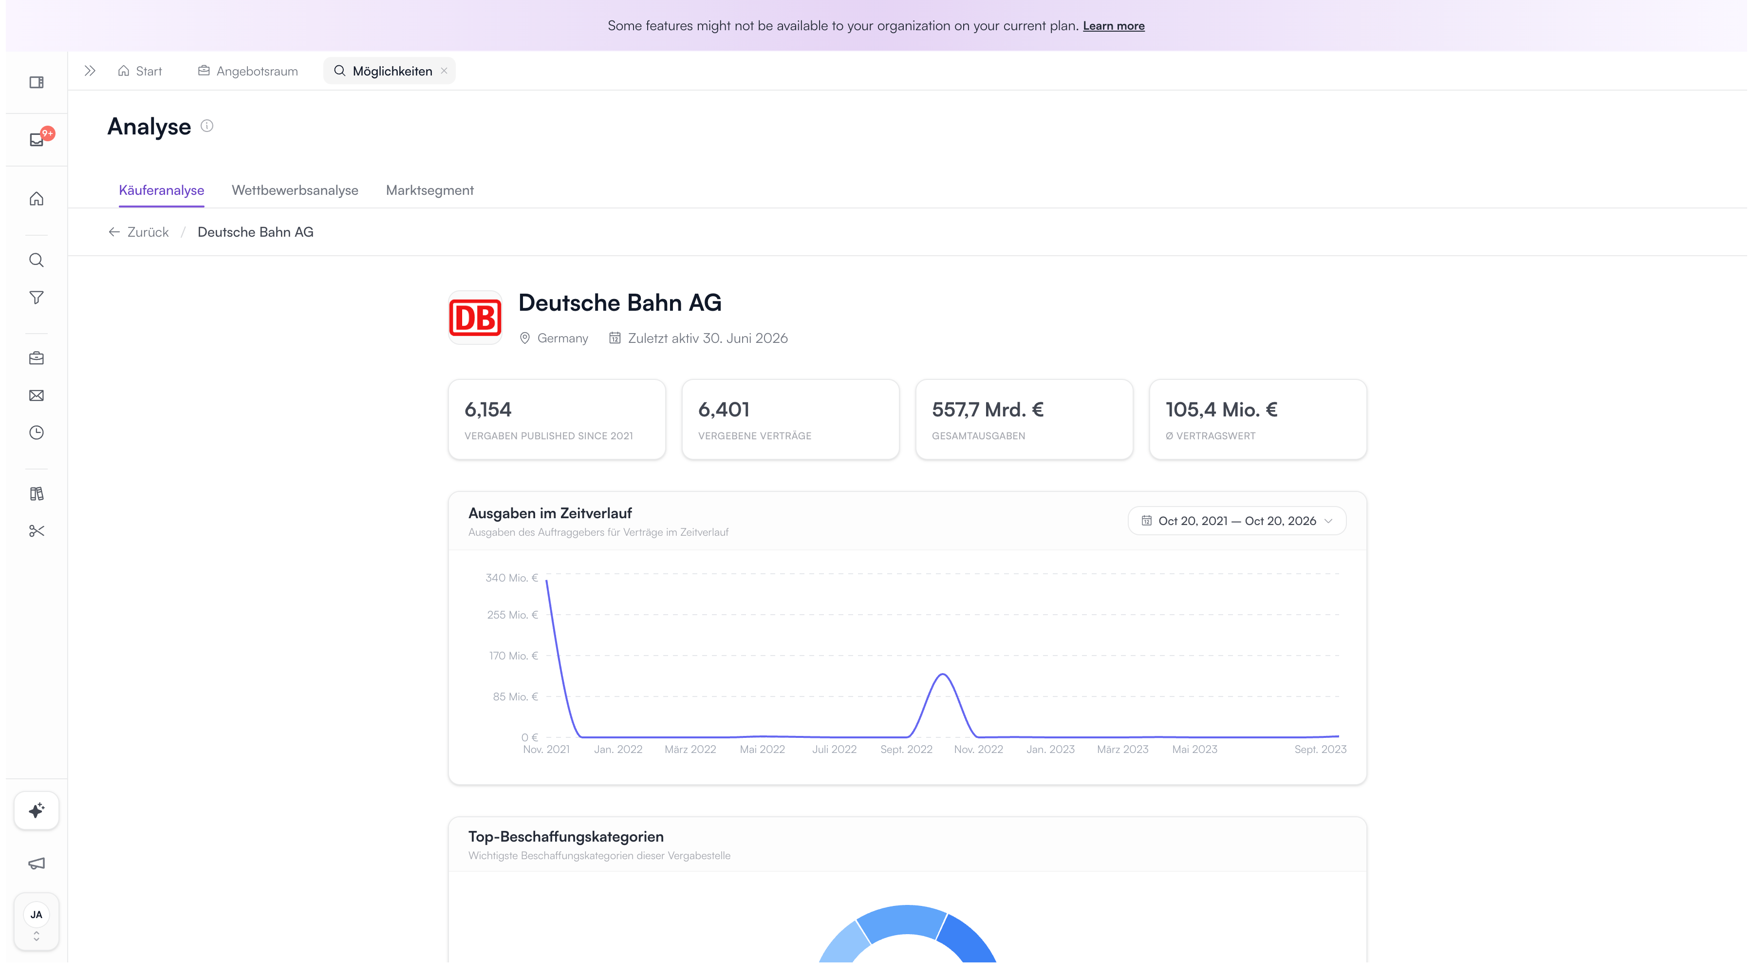1753x978 pixels.
Task: Click the info icon next to Analyse
Action: pyautogui.click(x=207, y=126)
